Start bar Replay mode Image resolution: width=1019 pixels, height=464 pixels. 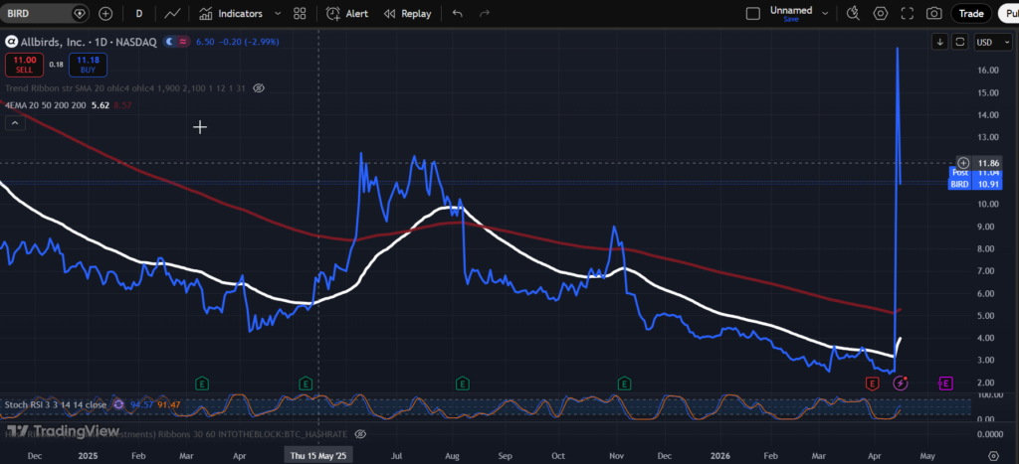[x=408, y=14]
